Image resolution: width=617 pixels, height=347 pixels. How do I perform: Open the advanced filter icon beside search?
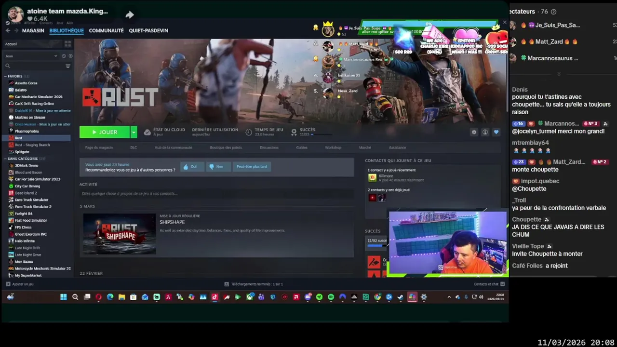[68, 66]
